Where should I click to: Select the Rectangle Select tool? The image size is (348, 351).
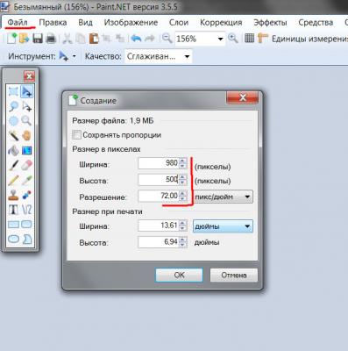(13, 91)
